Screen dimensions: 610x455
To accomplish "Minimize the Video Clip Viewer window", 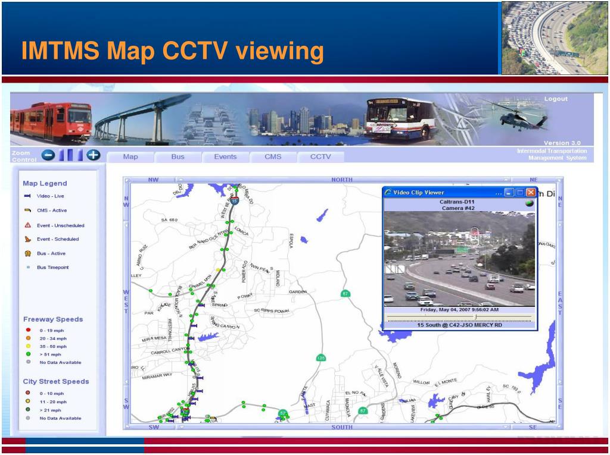I will (x=509, y=192).
